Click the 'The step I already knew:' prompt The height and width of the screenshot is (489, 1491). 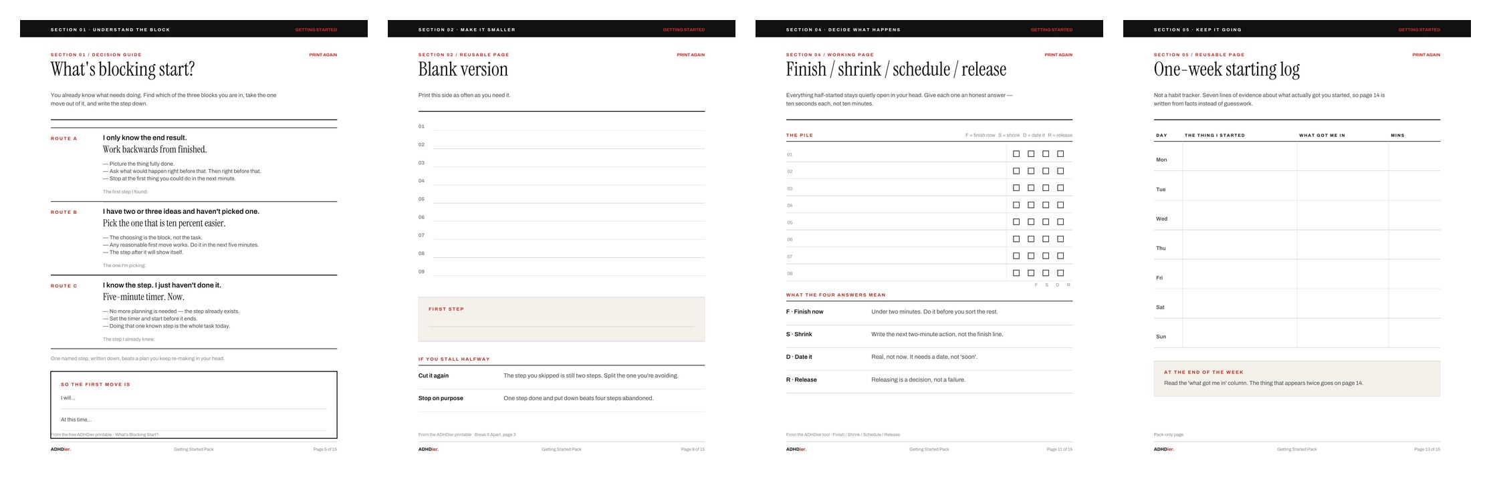[129, 339]
